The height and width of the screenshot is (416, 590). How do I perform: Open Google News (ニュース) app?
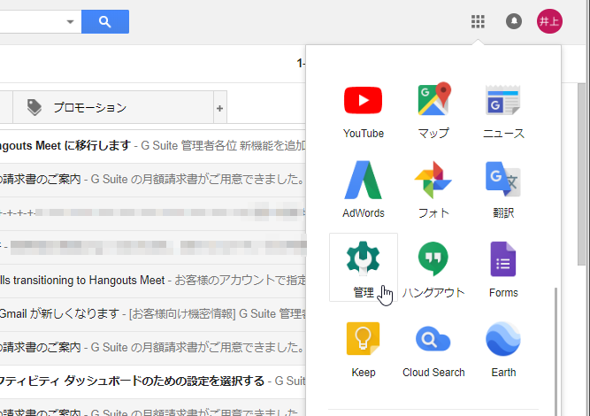503,111
